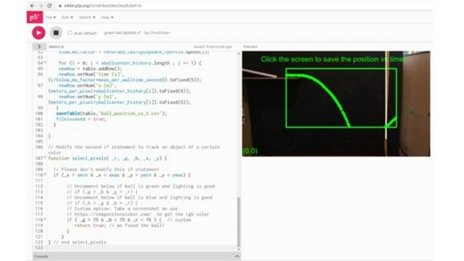Click the browser back arrow

tap(32, 6)
